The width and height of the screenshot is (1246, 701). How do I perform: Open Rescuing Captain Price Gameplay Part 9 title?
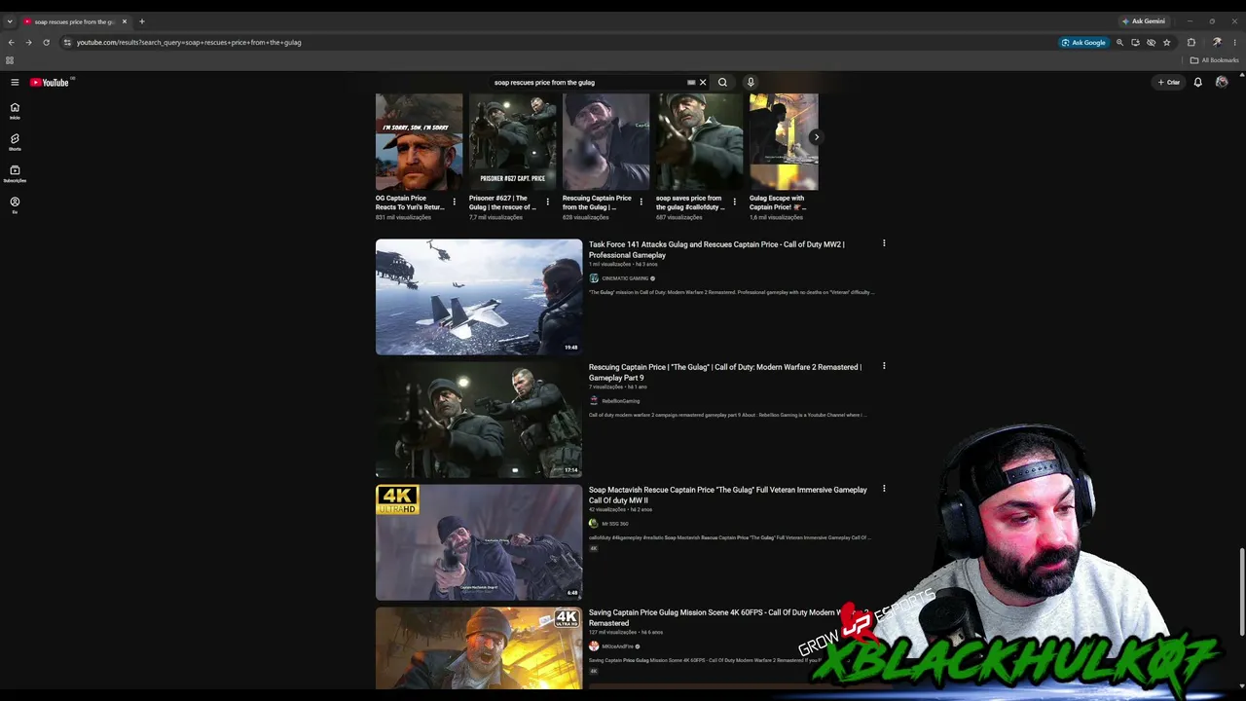pos(725,372)
